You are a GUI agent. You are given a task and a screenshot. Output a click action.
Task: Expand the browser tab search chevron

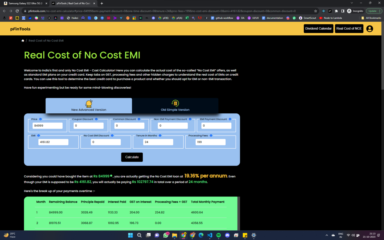tap(352, 3)
